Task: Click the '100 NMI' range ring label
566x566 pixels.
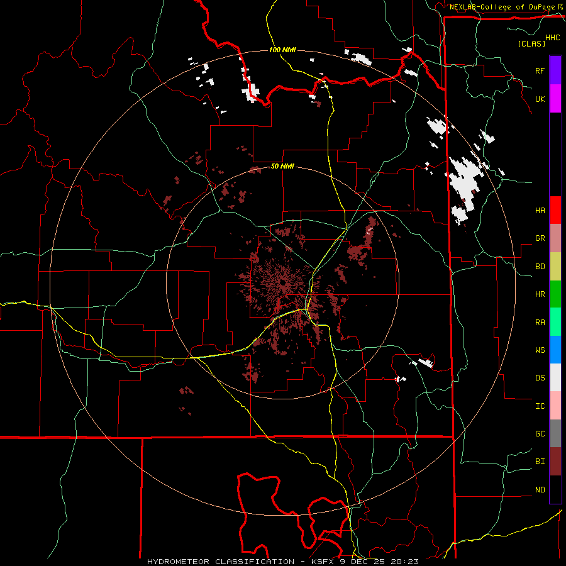Action: point(282,50)
